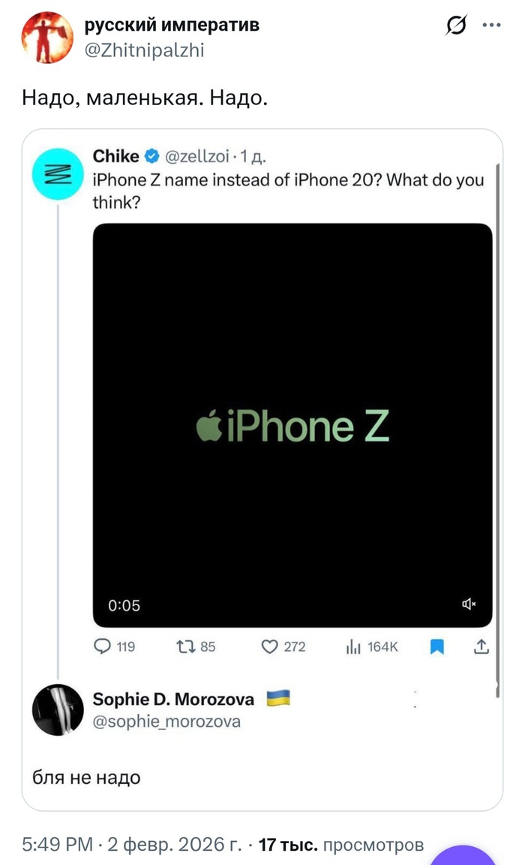Click the Ukraine flag next to Sophie's name
This screenshot has width=525, height=865.
tap(277, 697)
